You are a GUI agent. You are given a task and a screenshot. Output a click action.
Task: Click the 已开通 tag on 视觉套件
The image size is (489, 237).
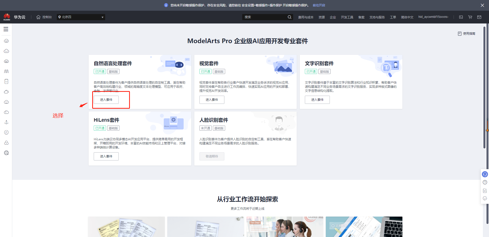click(206, 72)
